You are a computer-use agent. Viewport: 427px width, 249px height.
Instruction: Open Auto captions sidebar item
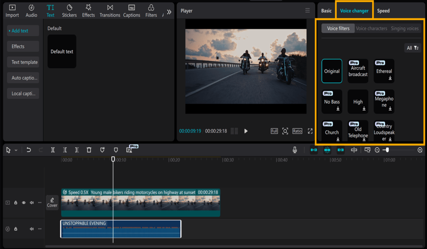coord(23,78)
